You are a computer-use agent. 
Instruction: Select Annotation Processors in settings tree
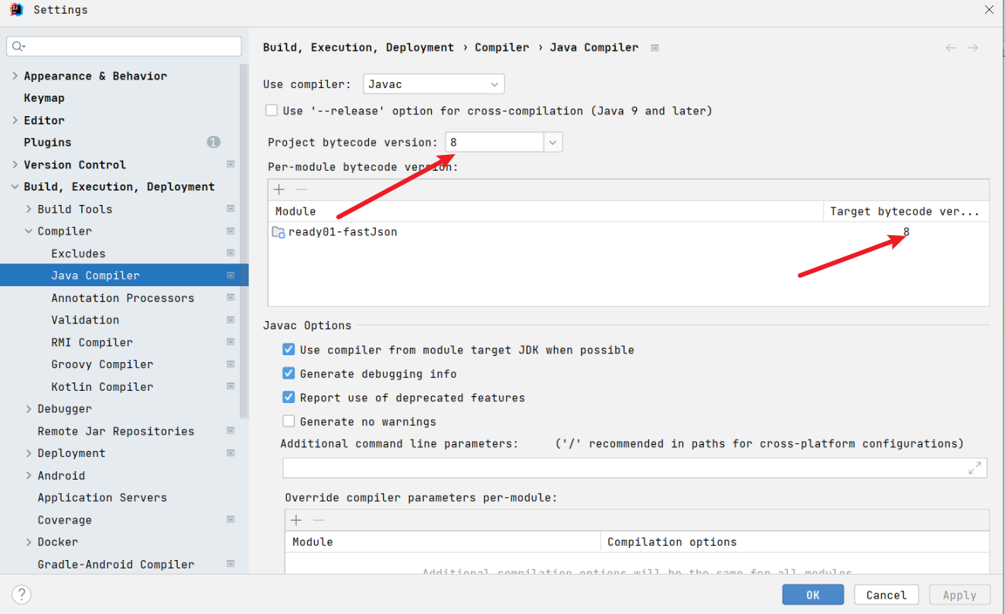pos(122,298)
